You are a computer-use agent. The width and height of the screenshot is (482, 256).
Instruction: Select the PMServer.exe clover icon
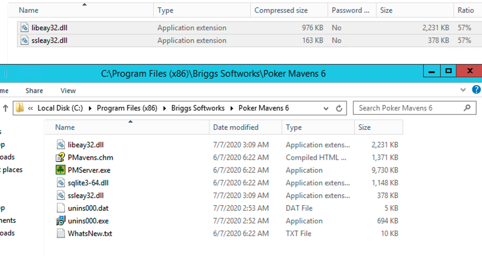61,170
